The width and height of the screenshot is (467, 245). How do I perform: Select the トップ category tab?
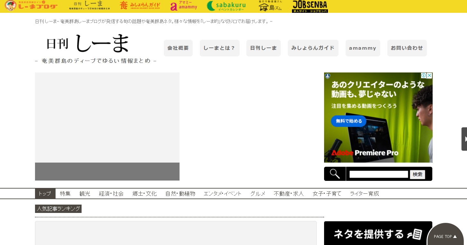click(45, 194)
